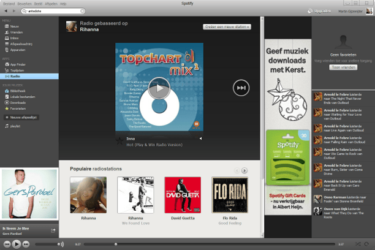Click the back navigation arrow
The image size is (375, 250).
tap(6, 11)
